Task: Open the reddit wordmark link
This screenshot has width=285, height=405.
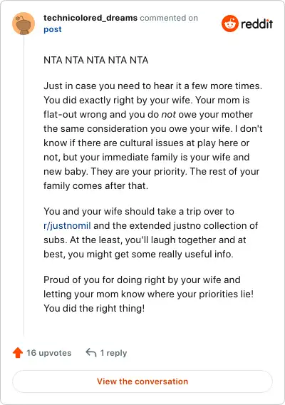Action: [256, 24]
